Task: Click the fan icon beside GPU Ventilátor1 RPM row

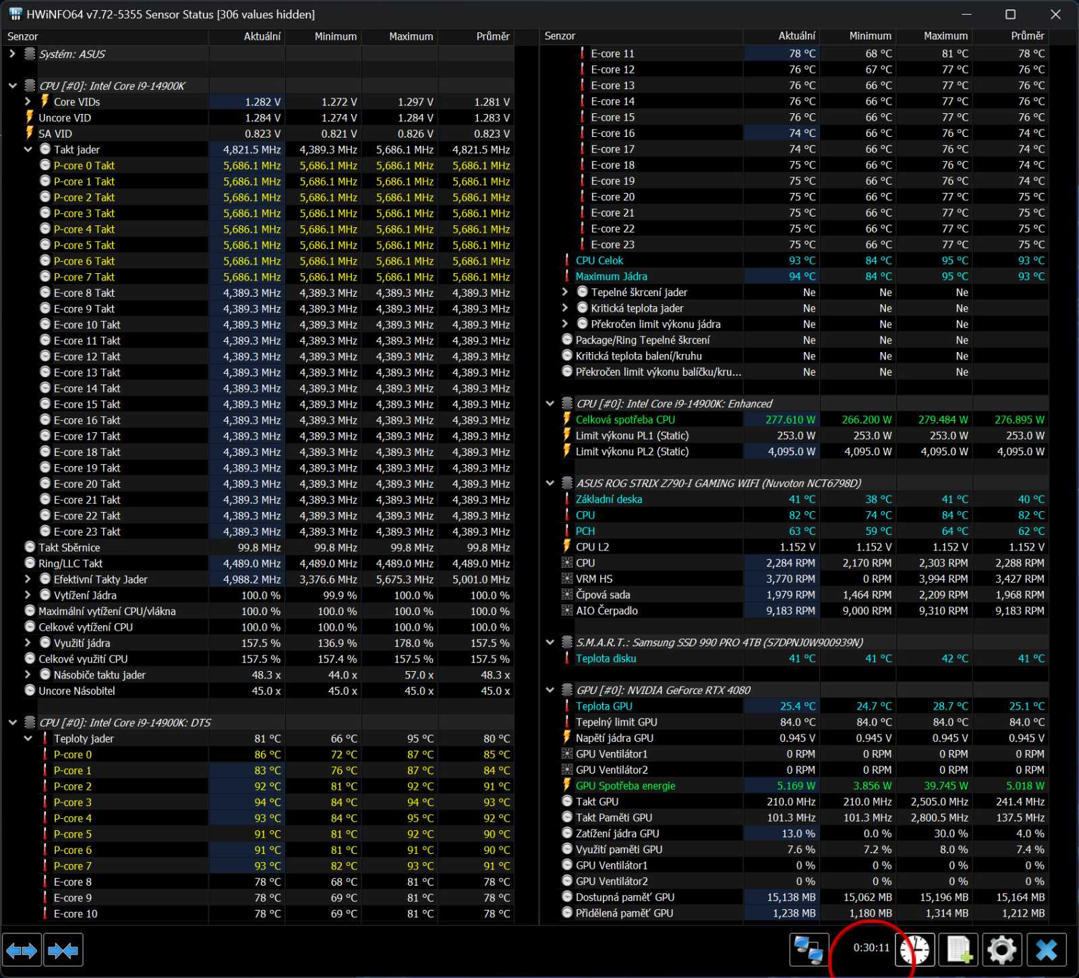Action: (567, 754)
